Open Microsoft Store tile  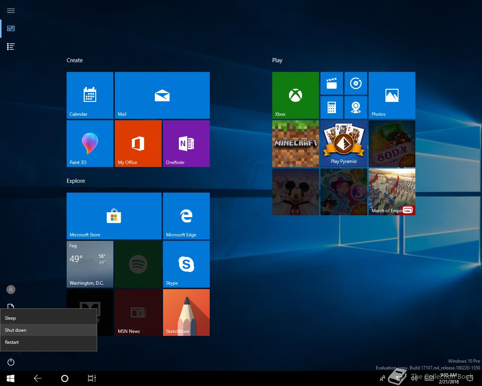tap(114, 216)
